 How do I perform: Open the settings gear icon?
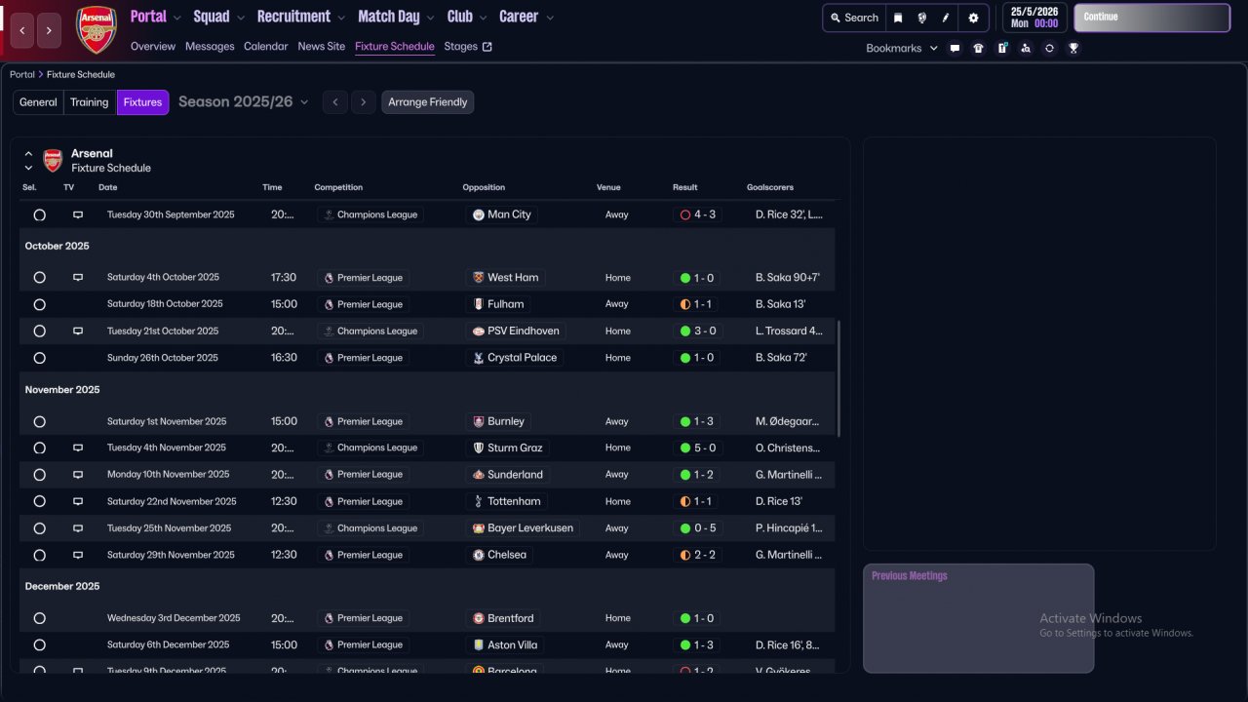click(973, 18)
